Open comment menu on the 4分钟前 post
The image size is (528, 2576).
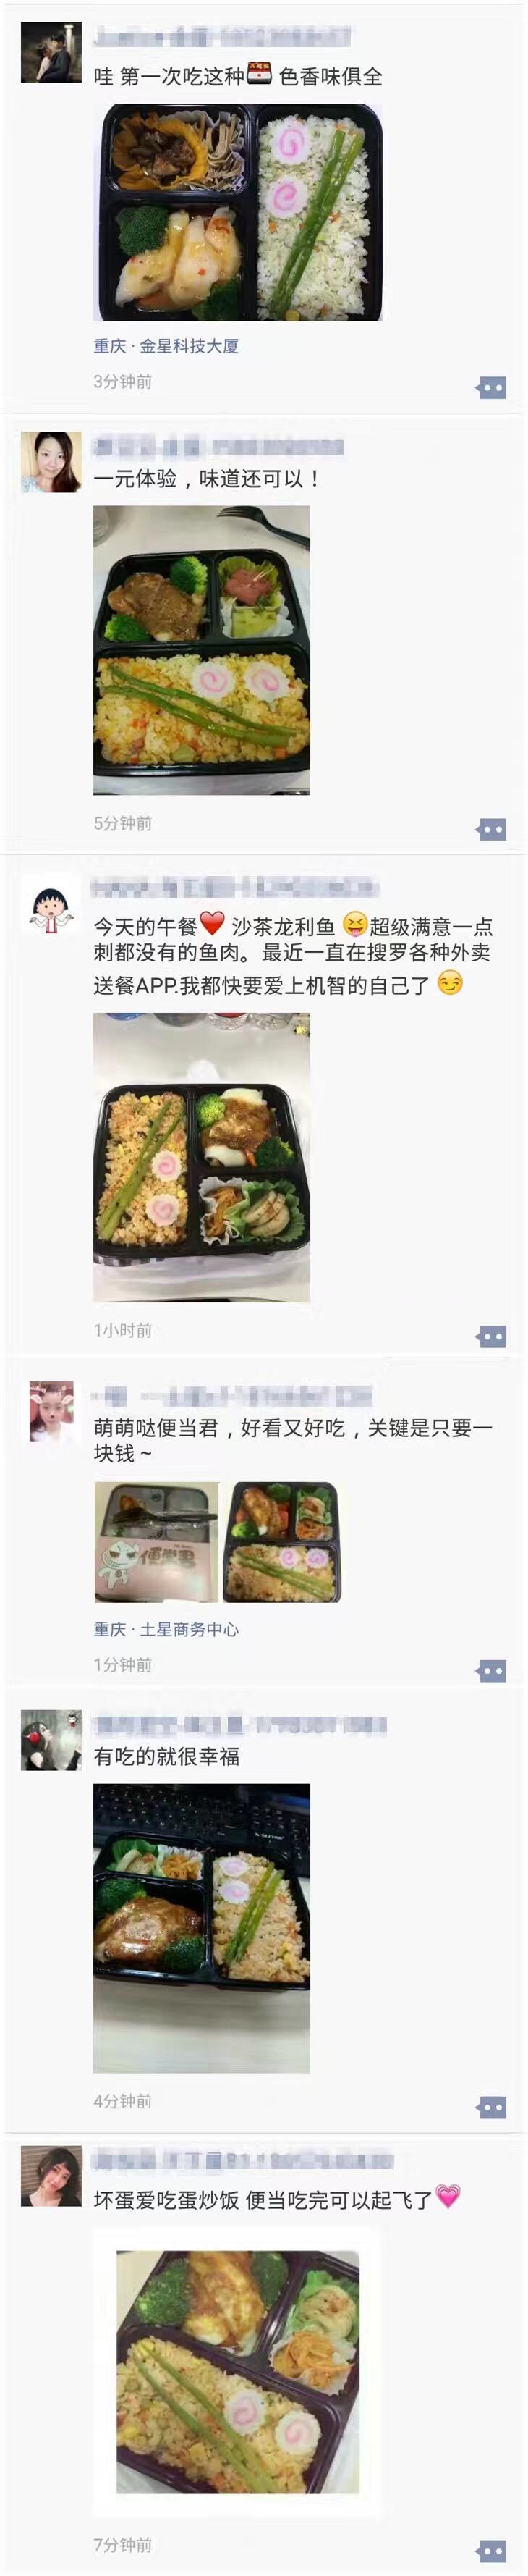491,2107
